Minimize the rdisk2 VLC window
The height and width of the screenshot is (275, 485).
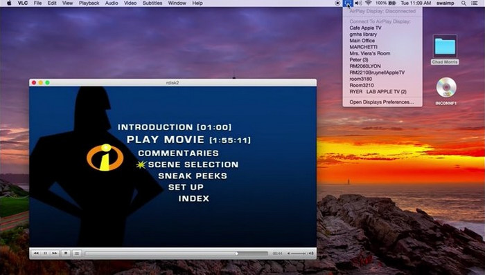(40, 83)
